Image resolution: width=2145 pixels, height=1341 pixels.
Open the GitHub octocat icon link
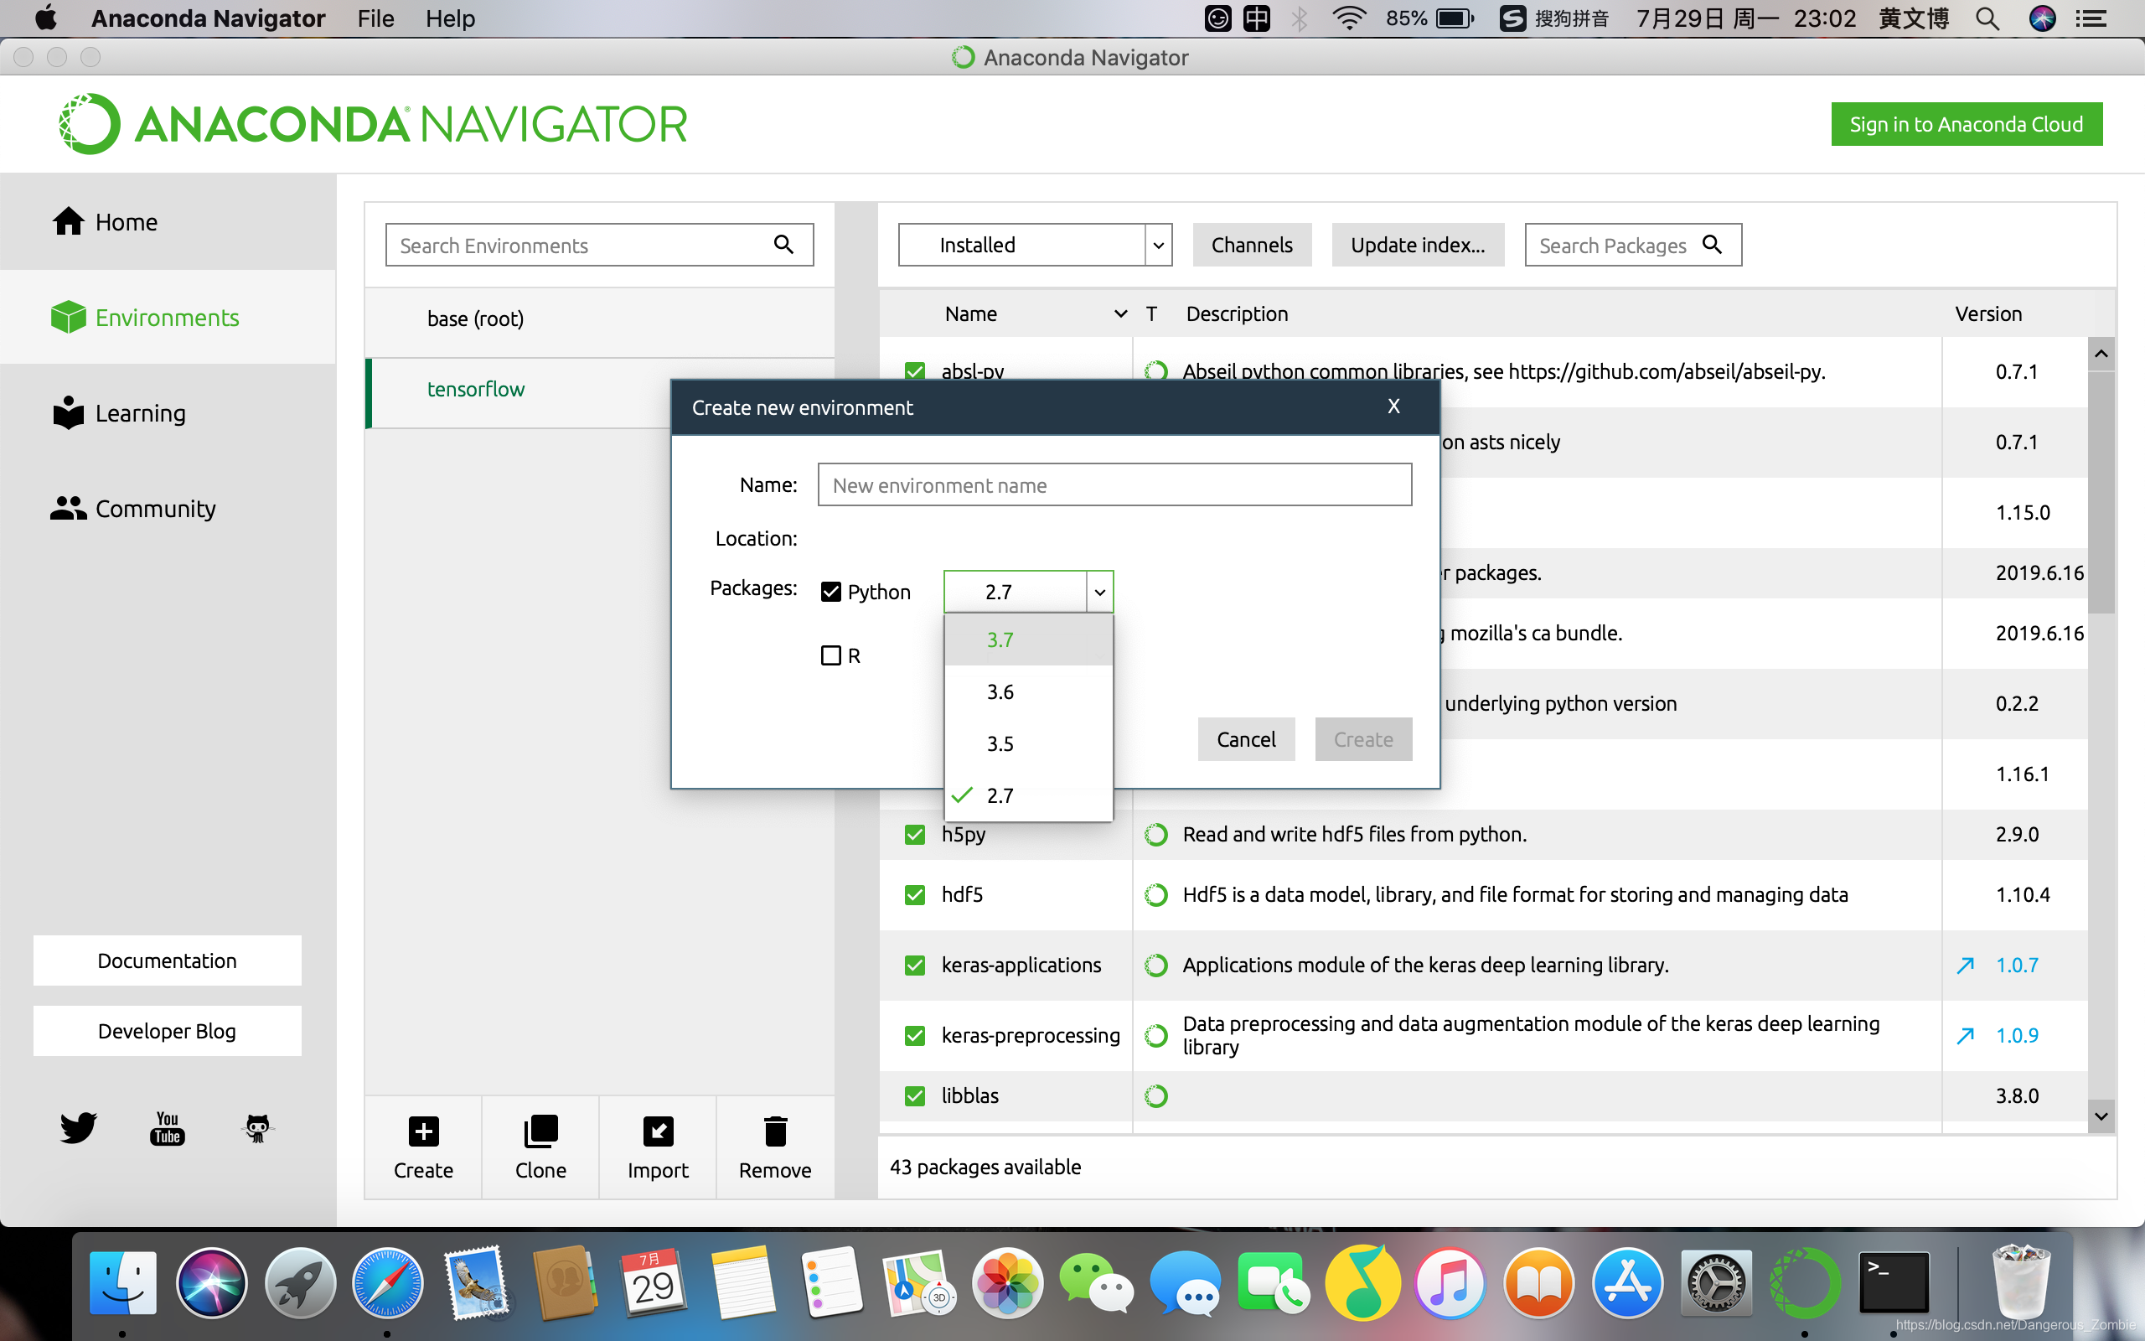(x=257, y=1127)
